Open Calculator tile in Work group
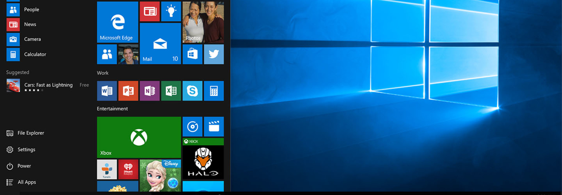 214,91
